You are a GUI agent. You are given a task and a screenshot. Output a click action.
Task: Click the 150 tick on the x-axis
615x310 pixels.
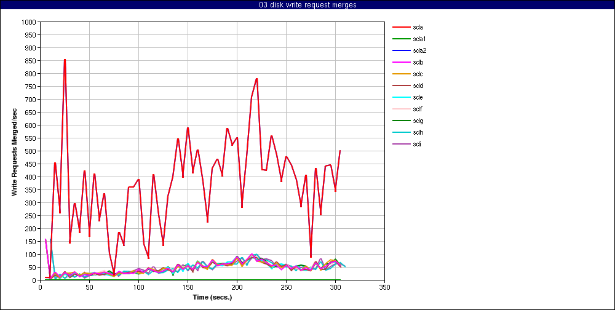188,287
